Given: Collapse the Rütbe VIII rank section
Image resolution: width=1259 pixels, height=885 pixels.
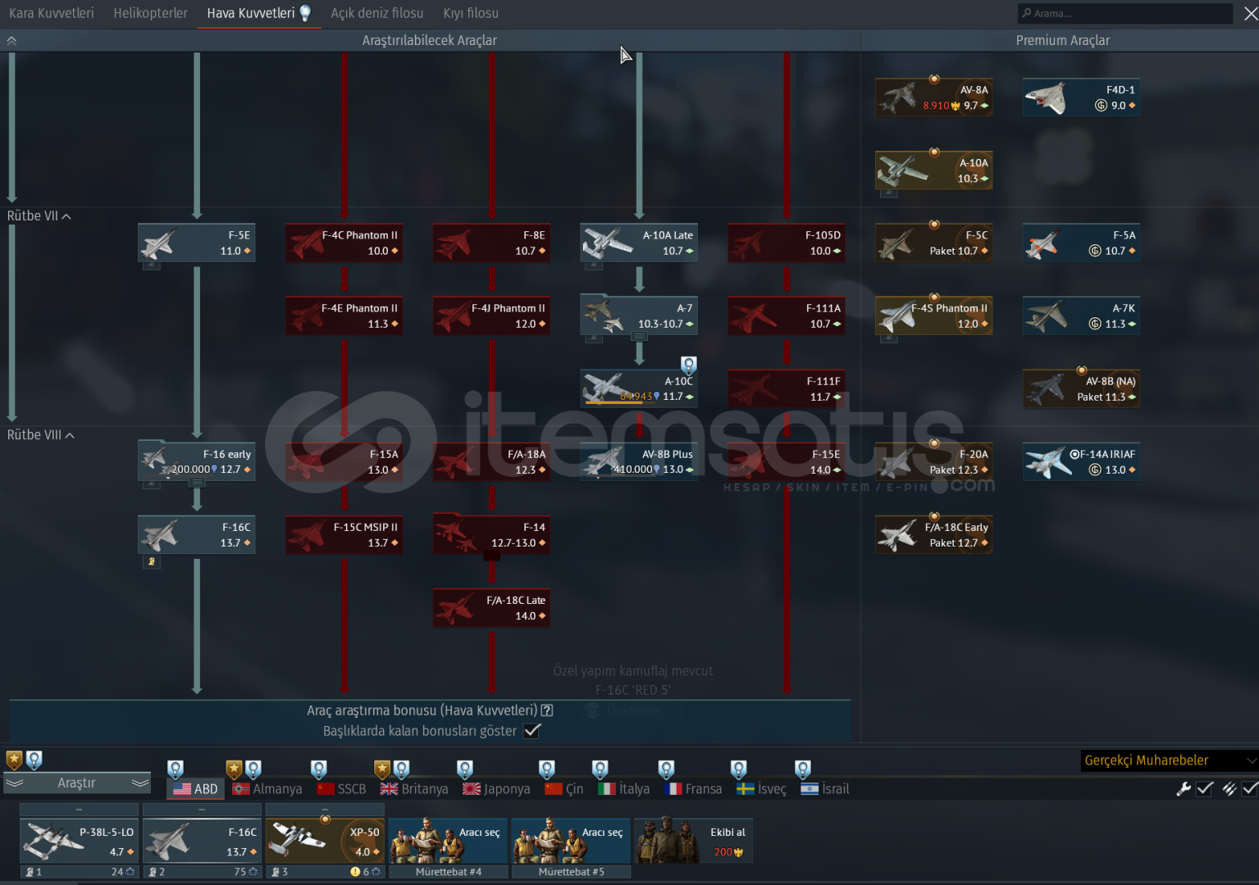Looking at the screenshot, I should coord(40,435).
